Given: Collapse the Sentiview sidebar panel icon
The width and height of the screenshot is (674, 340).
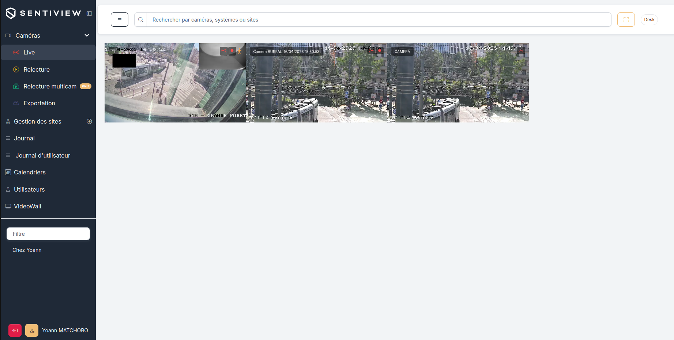Looking at the screenshot, I should pyautogui.click(x=89, y=14).
